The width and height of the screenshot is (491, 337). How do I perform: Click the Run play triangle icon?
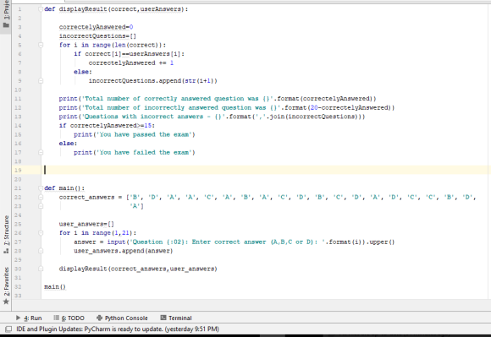[x=18, y=318]
